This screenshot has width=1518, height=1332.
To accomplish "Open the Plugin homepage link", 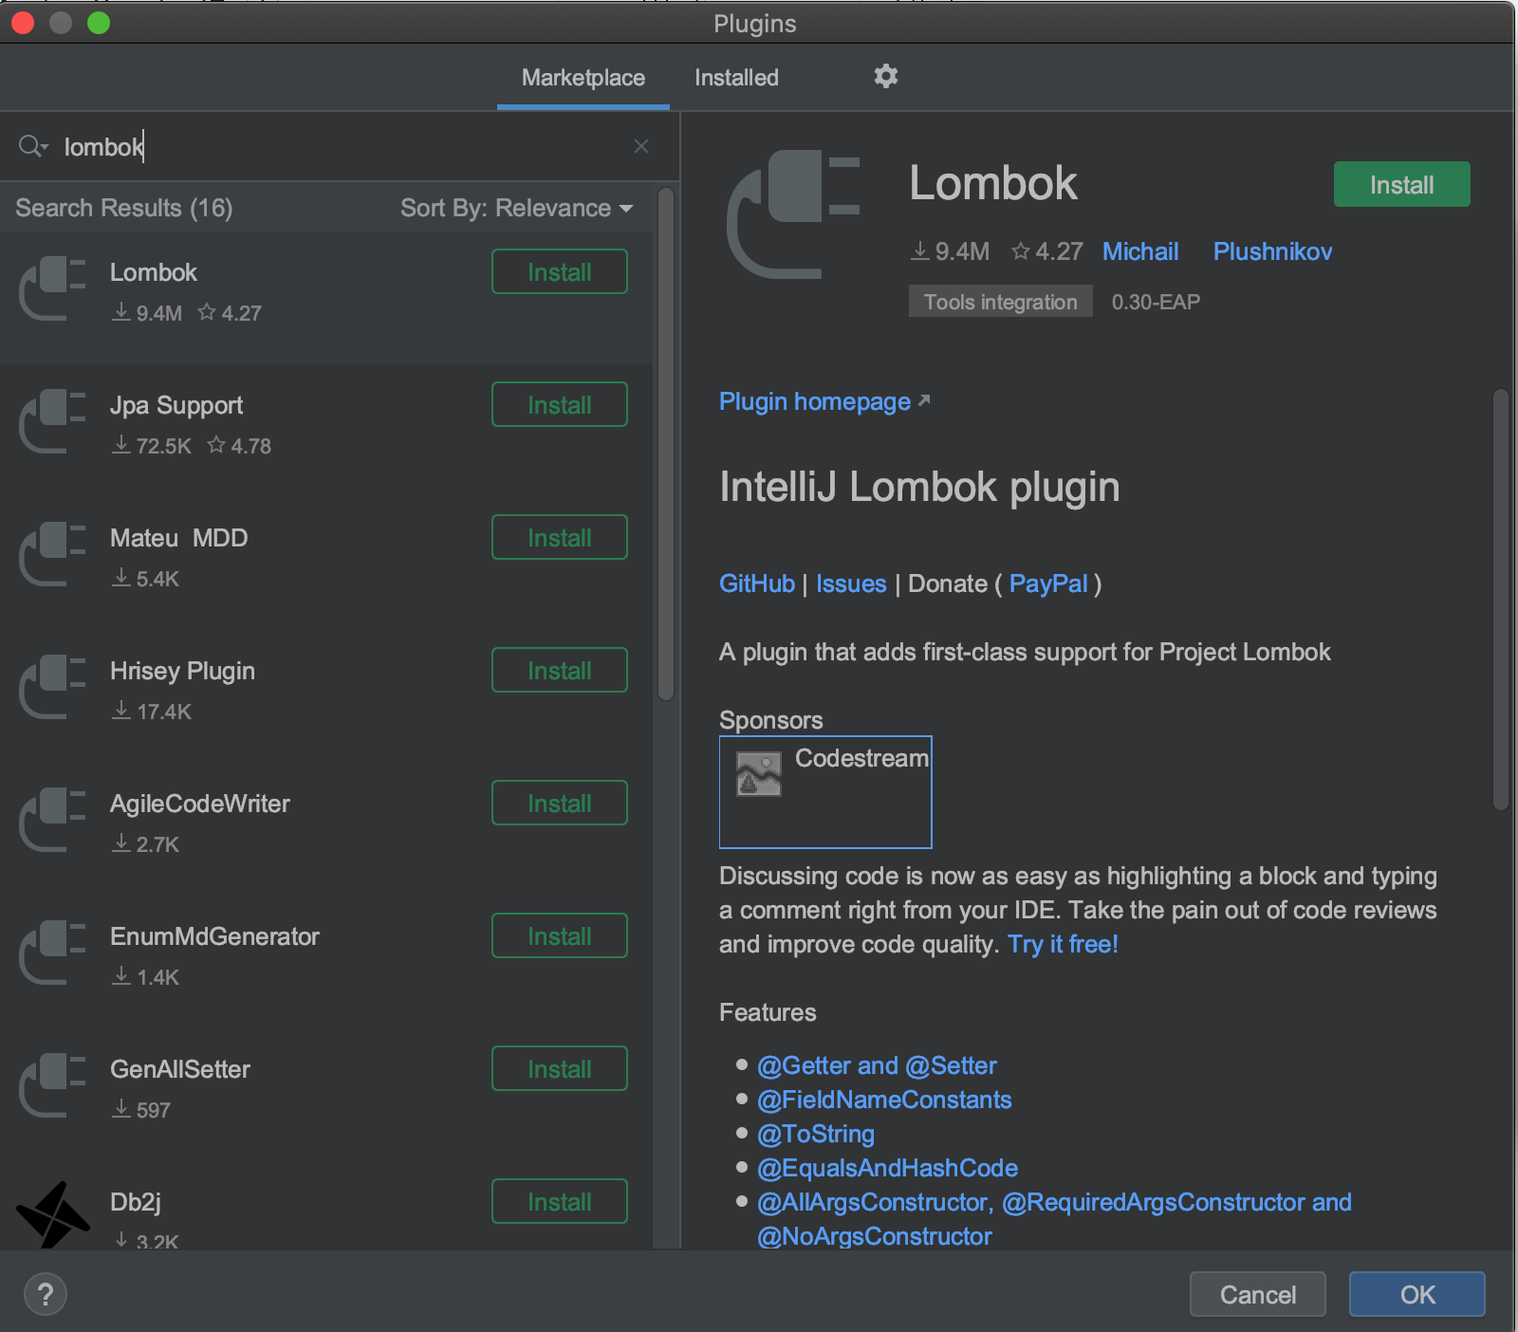I will click(x=824, y=401).
